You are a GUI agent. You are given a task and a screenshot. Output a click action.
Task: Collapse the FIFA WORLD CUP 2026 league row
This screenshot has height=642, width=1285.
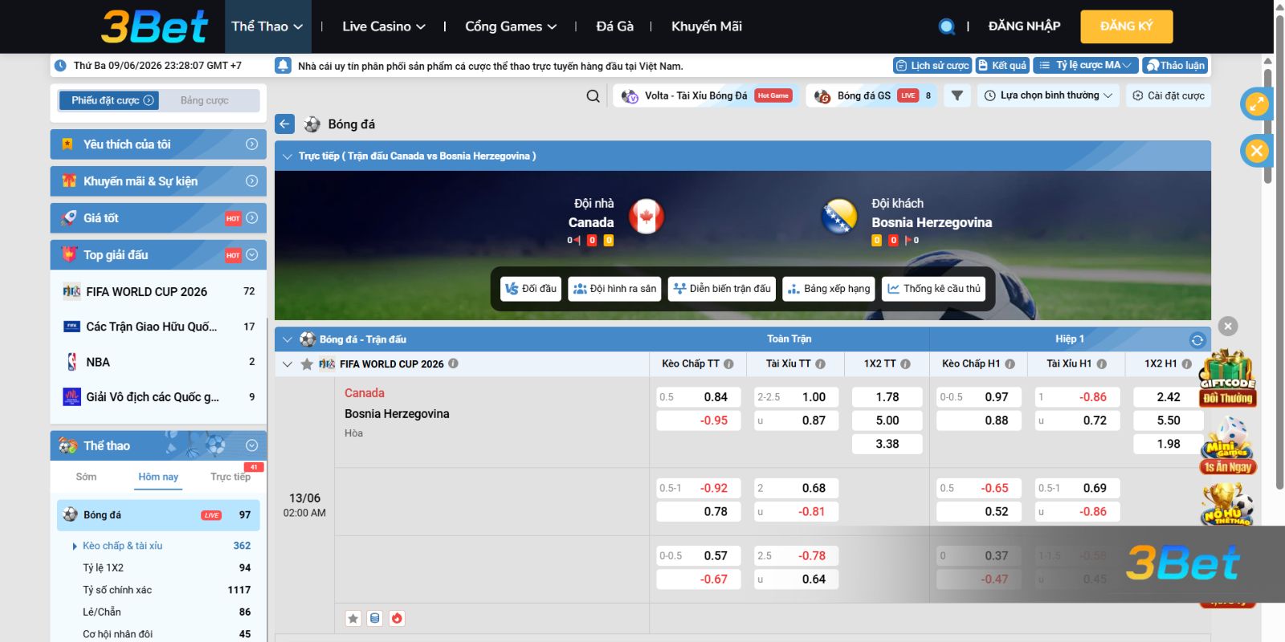[x=287, y=364]
